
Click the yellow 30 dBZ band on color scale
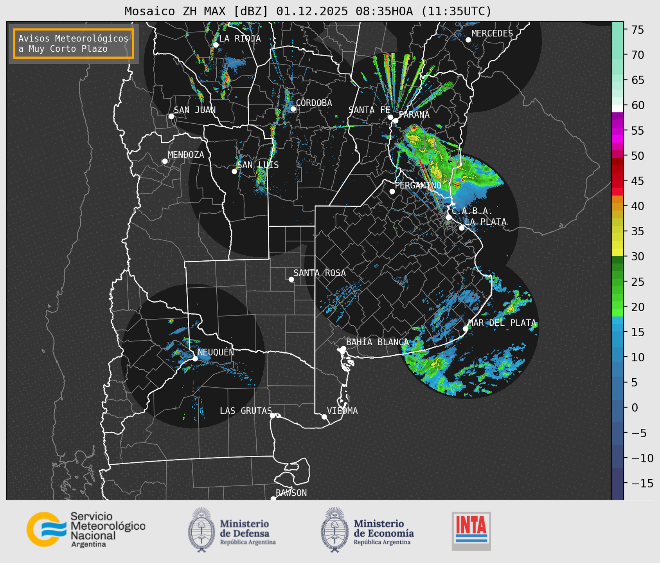tap(617, 253)
